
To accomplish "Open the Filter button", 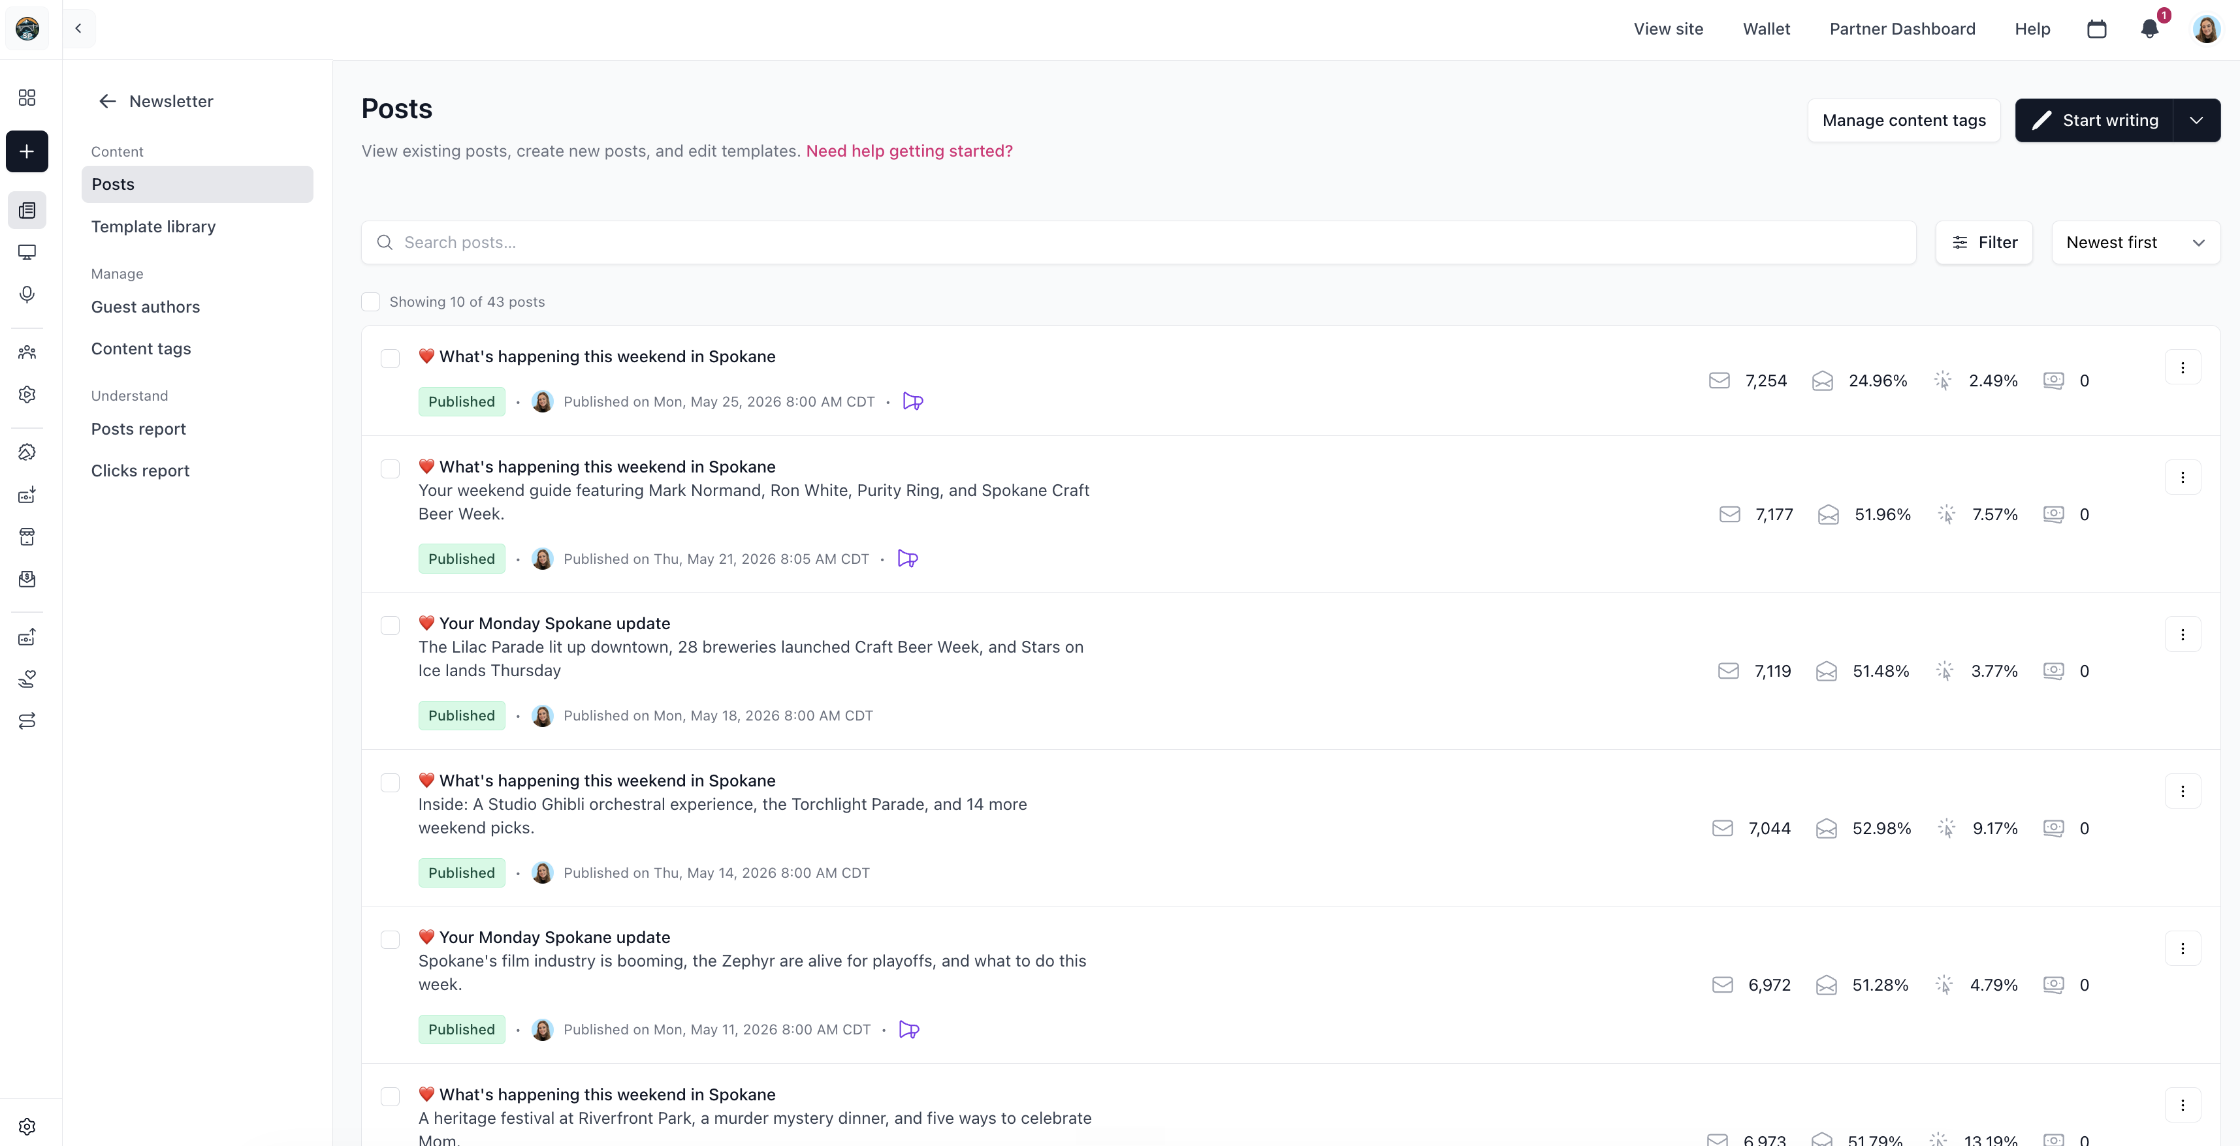I will click(x=1985, y=242).
